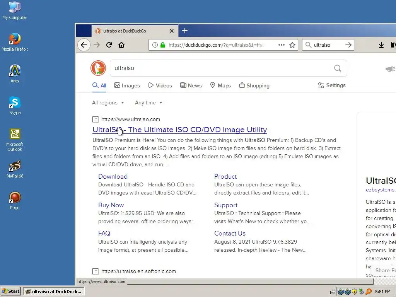Click ezbsystems link in sidebar
This screenshot has height=297, width=396.
[381, 189]
